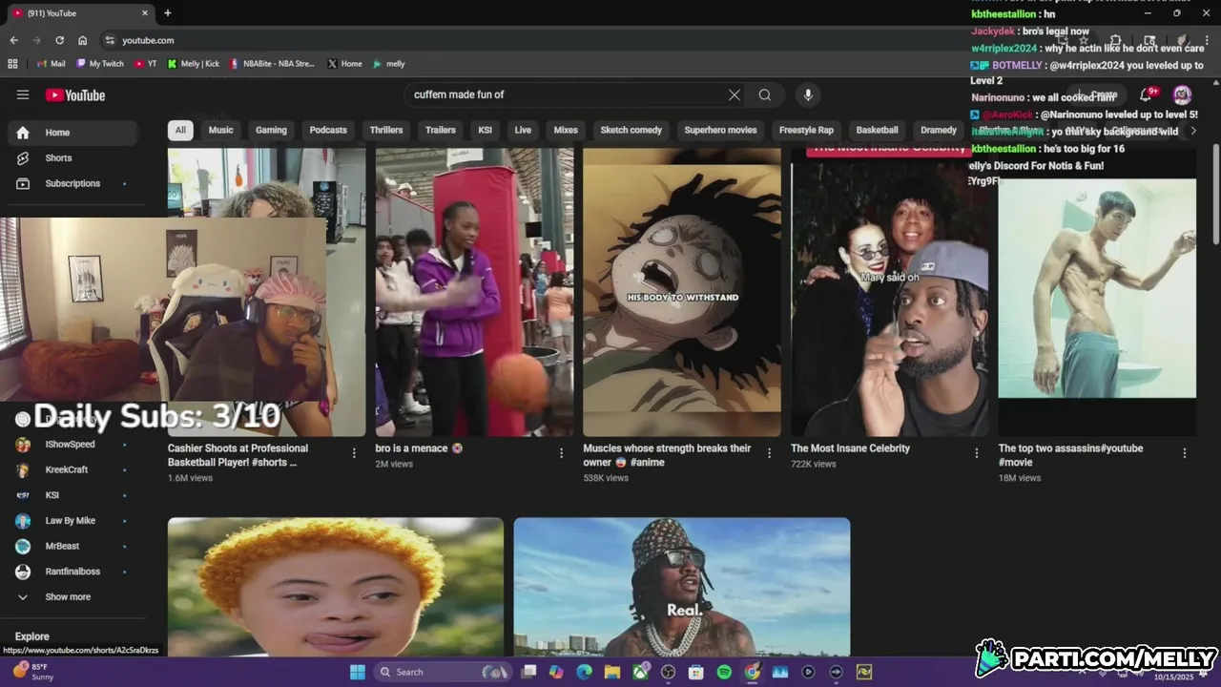Viewport: 1221px width, 687px height.
Task: Select the Trailers filter chip
Action: pyautogui.click(x=441, y=130)
